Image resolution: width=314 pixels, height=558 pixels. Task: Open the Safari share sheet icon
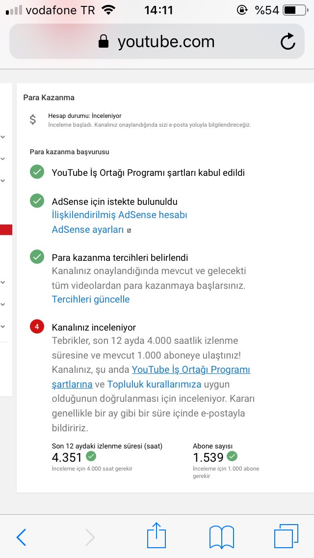coord(157,535)
